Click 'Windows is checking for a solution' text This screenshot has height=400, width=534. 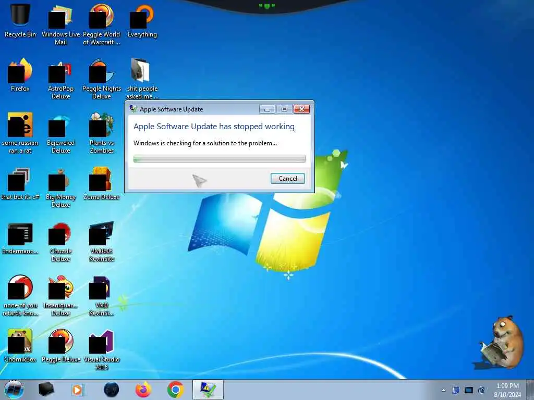(x=205, y=143)
